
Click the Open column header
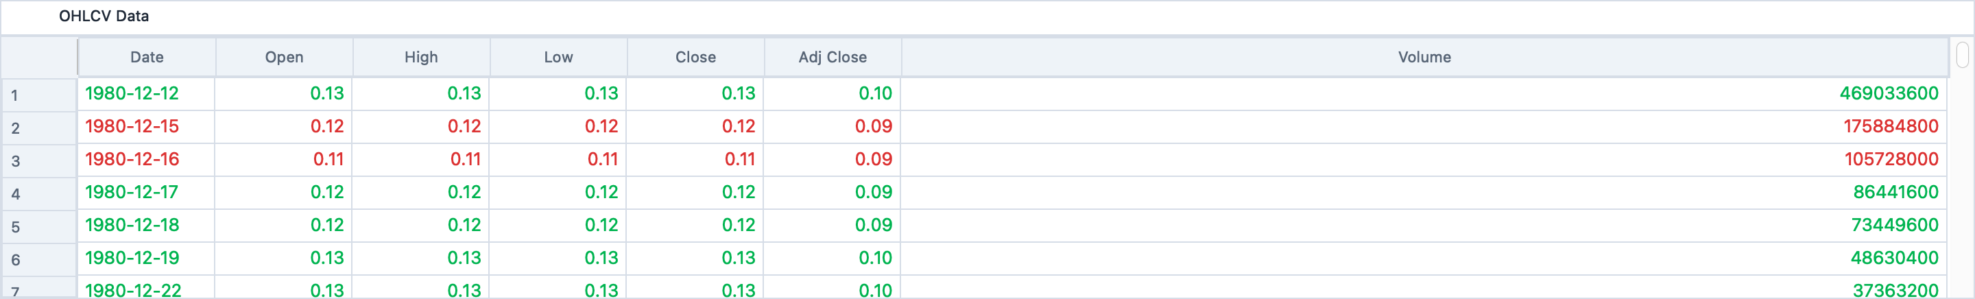285,58
